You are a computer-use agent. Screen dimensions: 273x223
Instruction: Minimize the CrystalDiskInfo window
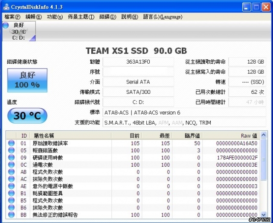pos(247,7)
